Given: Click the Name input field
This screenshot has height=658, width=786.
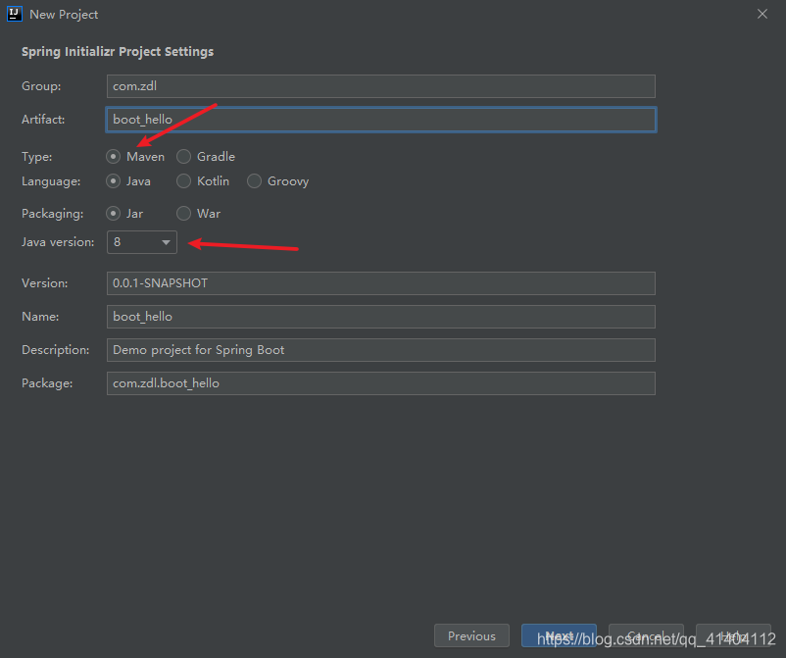Looking at the screenshot, I should pos(381,317).
